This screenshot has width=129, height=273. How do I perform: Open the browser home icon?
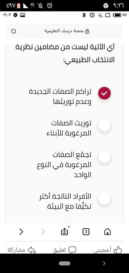107,232
